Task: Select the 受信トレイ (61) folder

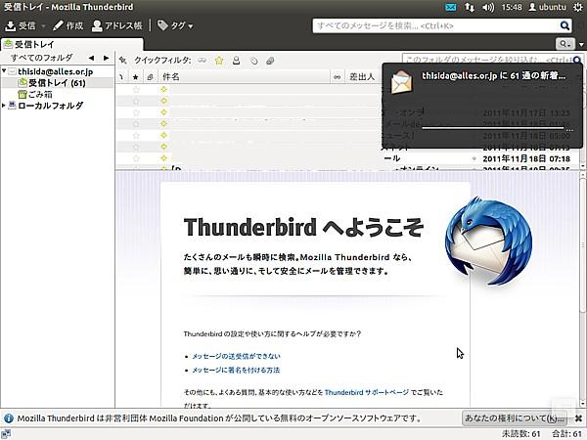Action: tap(57, 83)
